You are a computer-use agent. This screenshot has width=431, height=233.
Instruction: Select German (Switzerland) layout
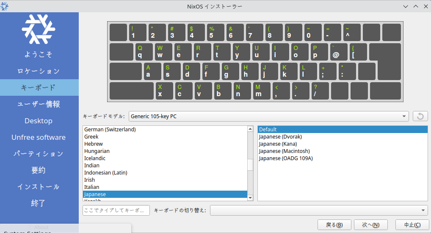tap(165, 129)
